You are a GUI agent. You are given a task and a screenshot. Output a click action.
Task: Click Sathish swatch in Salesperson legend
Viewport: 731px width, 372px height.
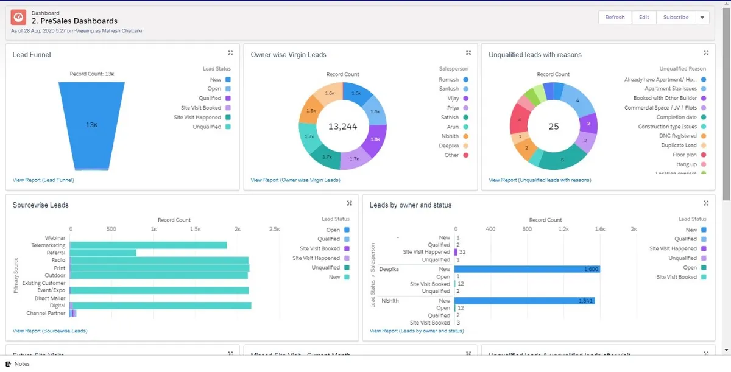pyautogui.click(x=465, y=118)
